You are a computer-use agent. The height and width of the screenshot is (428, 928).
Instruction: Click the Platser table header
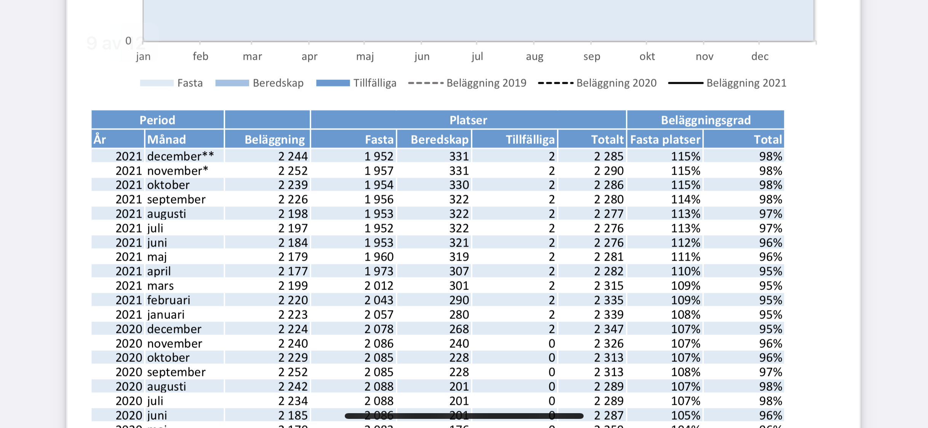coord(468,120)
